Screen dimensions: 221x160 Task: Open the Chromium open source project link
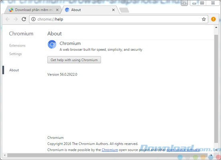tap(109, 150)
